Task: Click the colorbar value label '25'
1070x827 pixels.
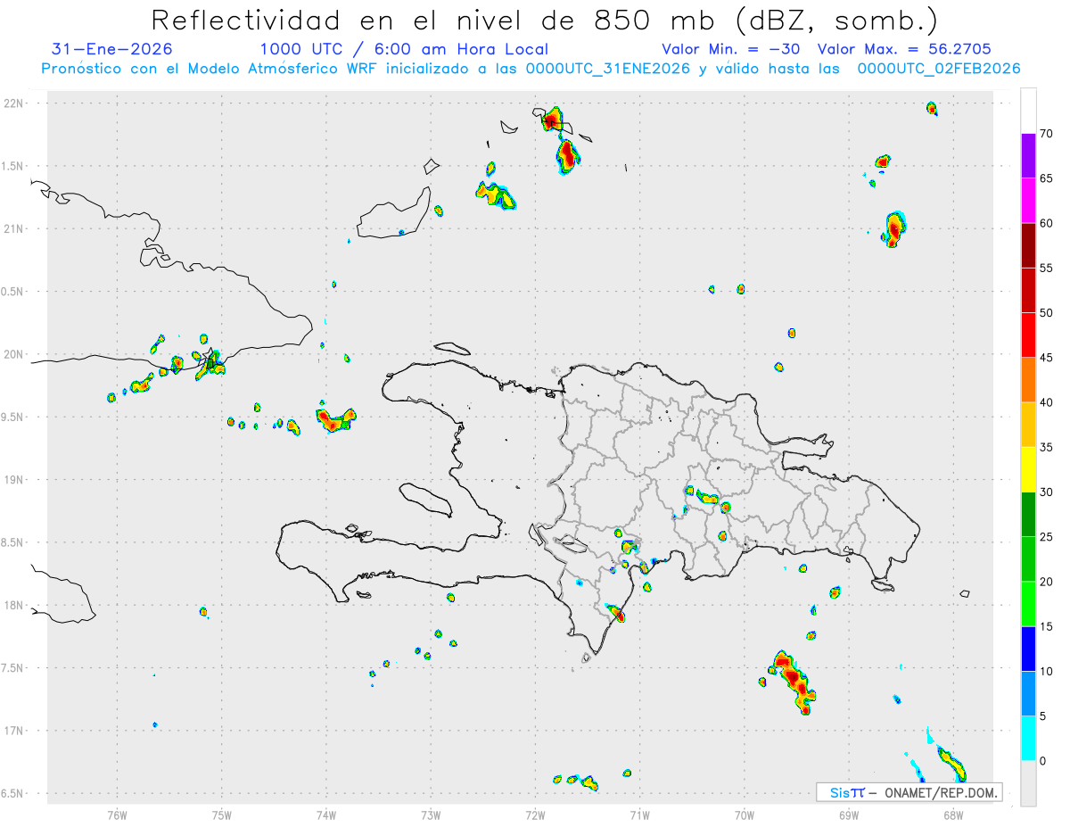Action: coord(1047,537)
